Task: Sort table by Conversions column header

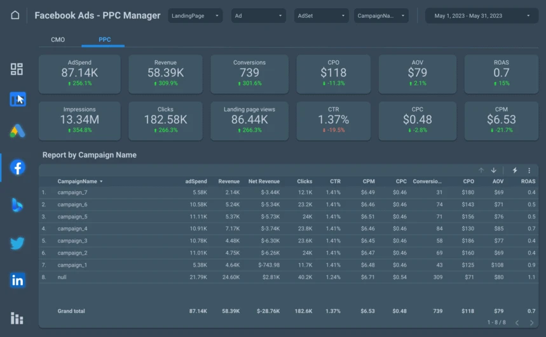Action: [427, 182]
